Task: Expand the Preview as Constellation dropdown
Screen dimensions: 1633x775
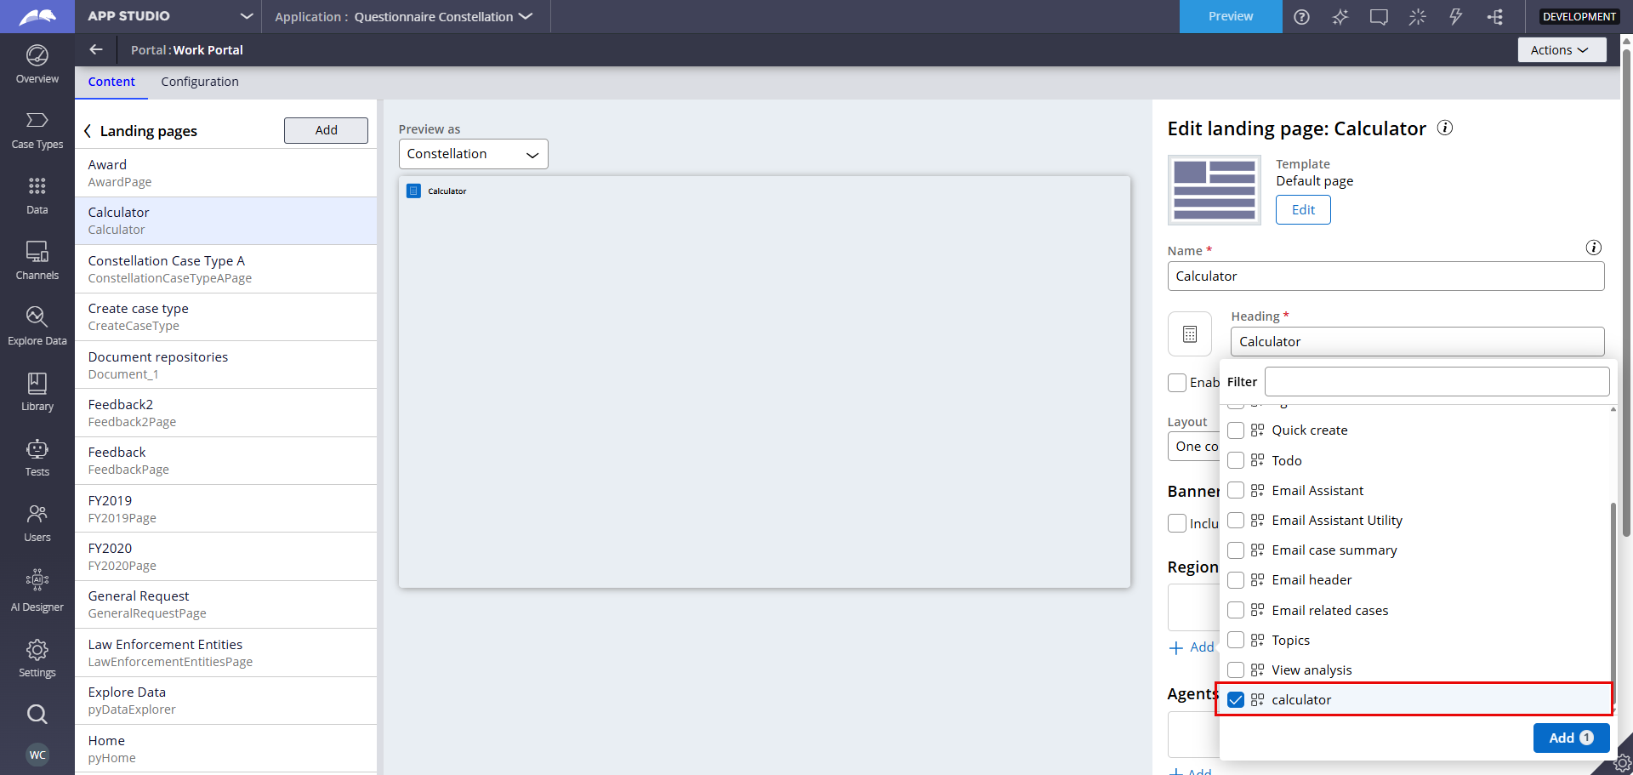Action: 473,154
